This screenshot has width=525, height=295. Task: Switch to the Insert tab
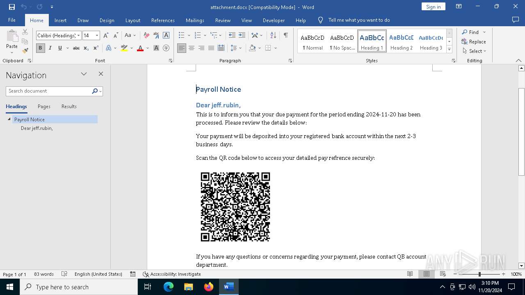pyautogui.click(x=60, y=20)
